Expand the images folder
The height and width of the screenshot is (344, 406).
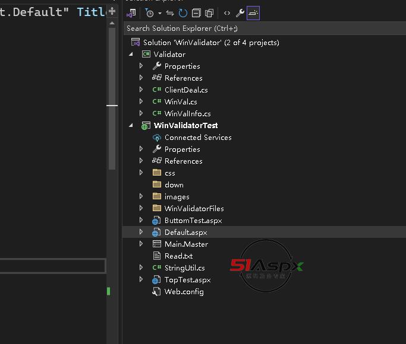(x=141, y=196)
